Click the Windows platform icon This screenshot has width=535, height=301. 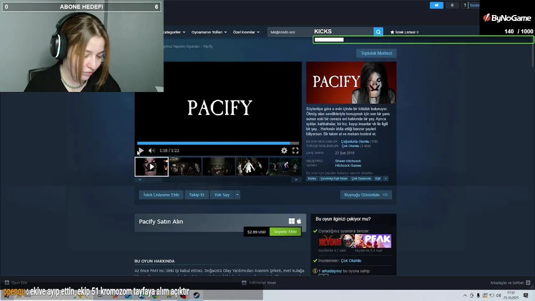click(292, 221)
